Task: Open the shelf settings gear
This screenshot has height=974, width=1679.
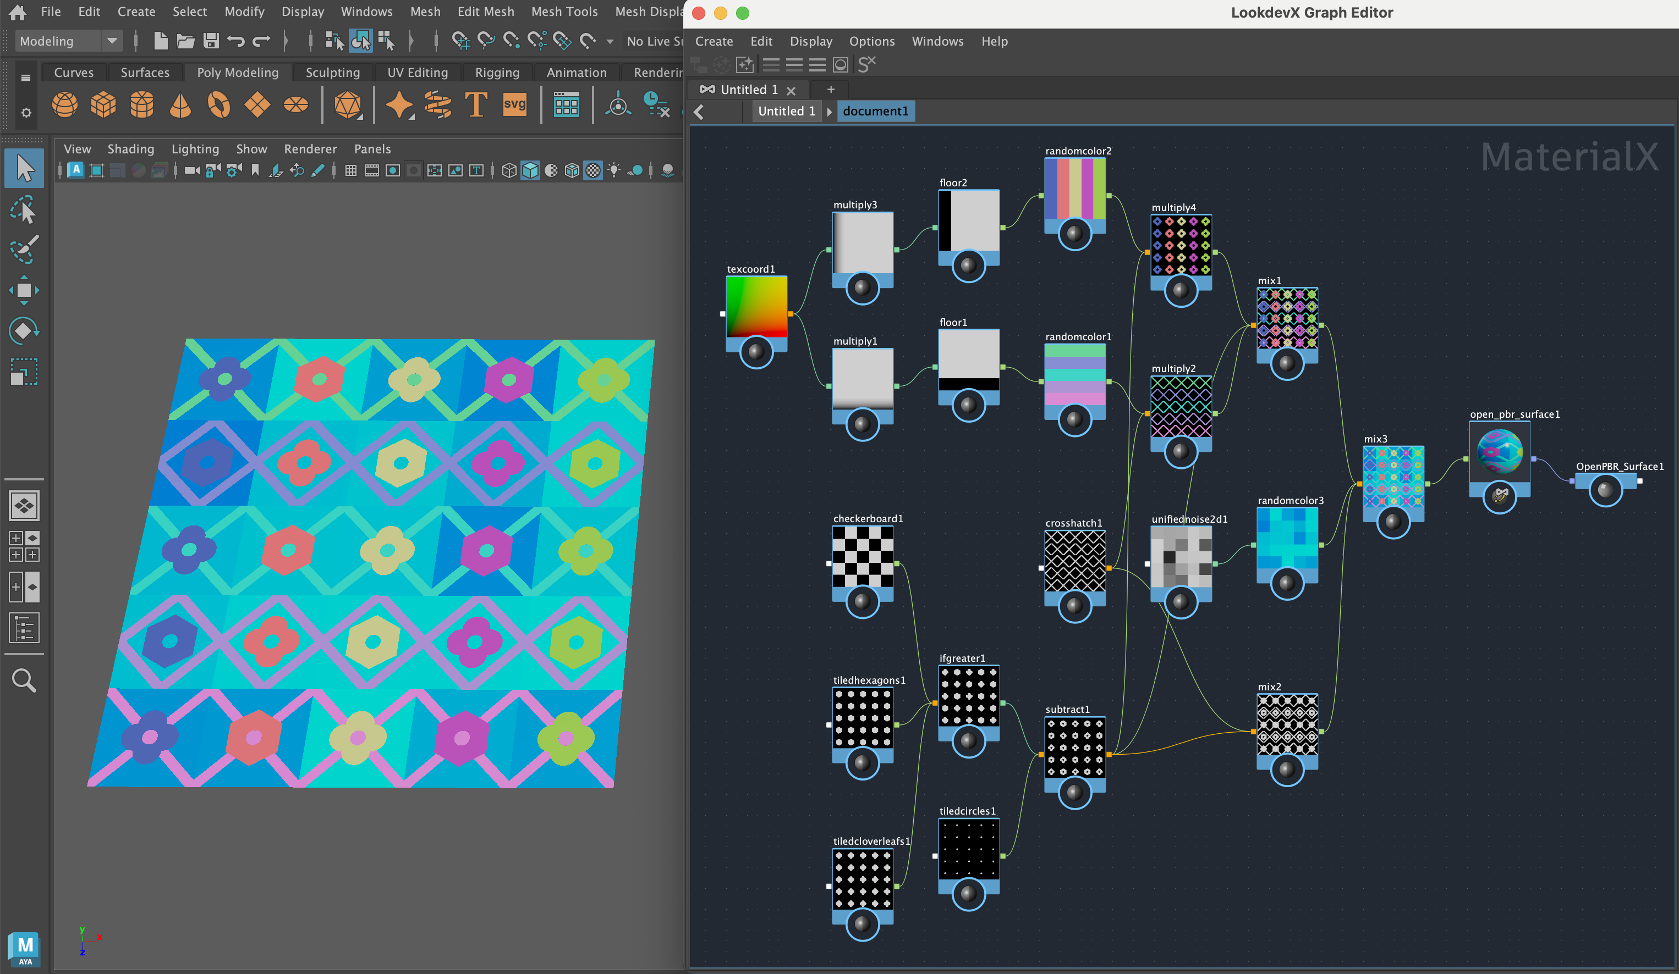Action: 25,113
